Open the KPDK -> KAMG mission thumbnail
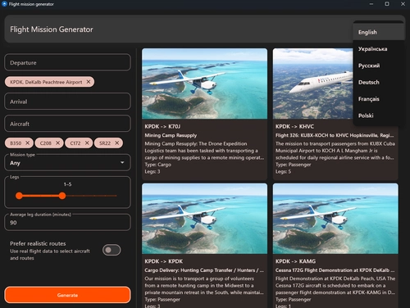410x308 pixels. pos(335,219)
